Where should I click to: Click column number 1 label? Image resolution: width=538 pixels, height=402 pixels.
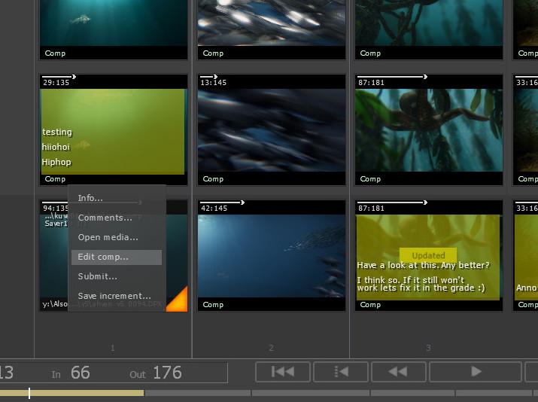(x=113, y=348)
